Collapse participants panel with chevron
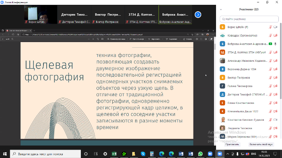This screenshot has width=282, height=158. 221,10
